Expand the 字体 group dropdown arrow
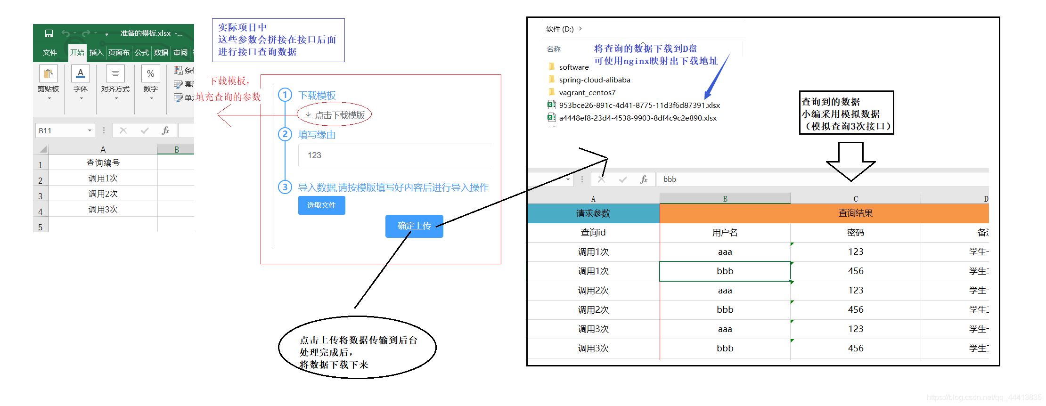 81,98
